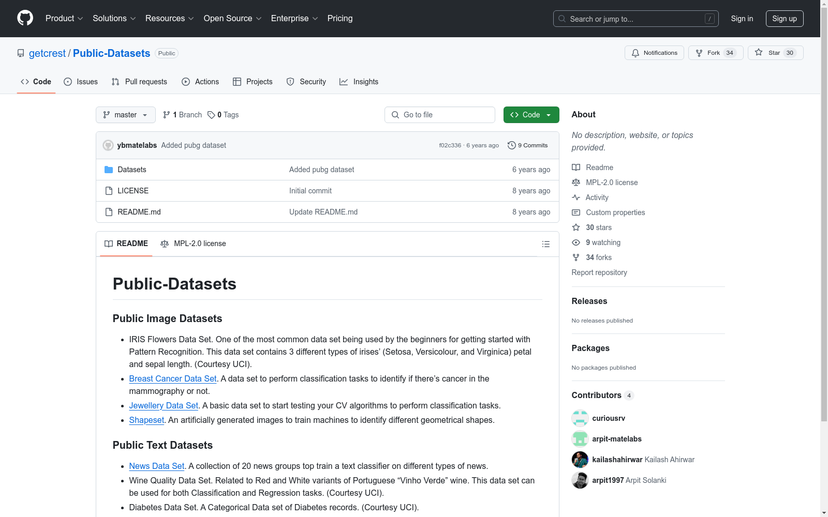Screen dimensions: 828x517
Task: Switch to the Actions tab
Action: tap(200, 82)
